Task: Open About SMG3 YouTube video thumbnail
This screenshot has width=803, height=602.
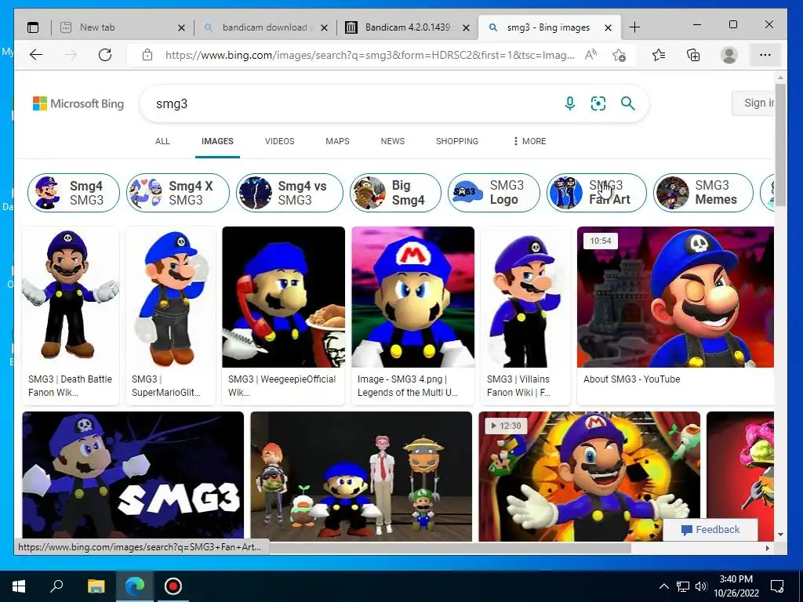Action: click(x=675, y=297)
